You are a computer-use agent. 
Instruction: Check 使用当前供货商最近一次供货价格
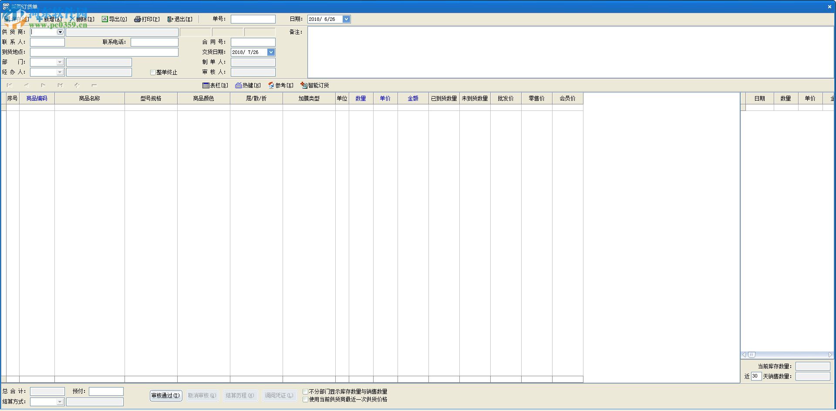tap(305, 399)
